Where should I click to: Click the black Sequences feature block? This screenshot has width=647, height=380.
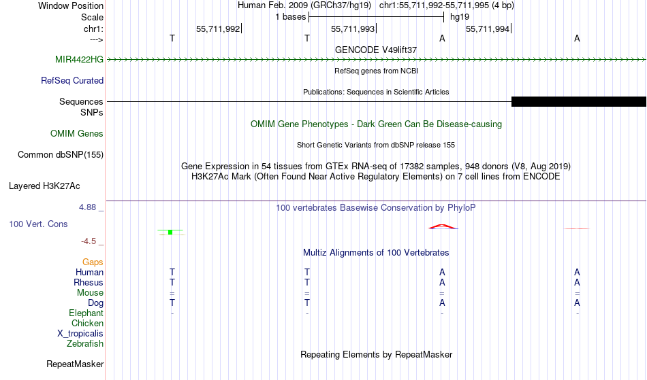coord(578,102)
